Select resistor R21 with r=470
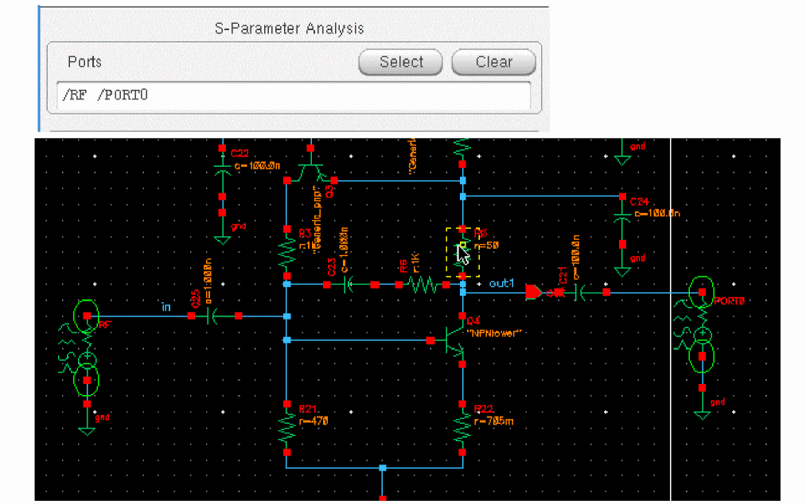This screenshot has height=504, width=806. [286, 428]
